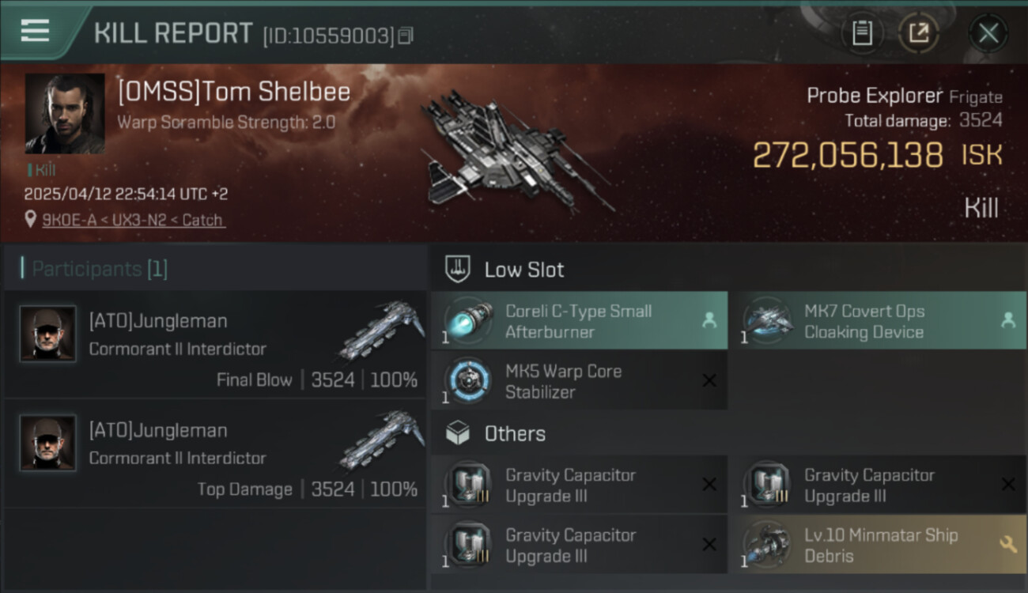
Task: Select the MK7 Covert Ops Cloaking Device icon
Action: [x=767, y=321]
